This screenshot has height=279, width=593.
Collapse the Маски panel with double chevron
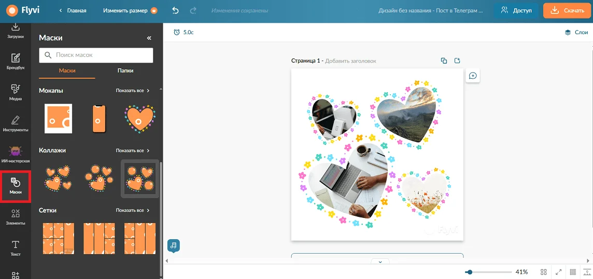click(149, 38)
